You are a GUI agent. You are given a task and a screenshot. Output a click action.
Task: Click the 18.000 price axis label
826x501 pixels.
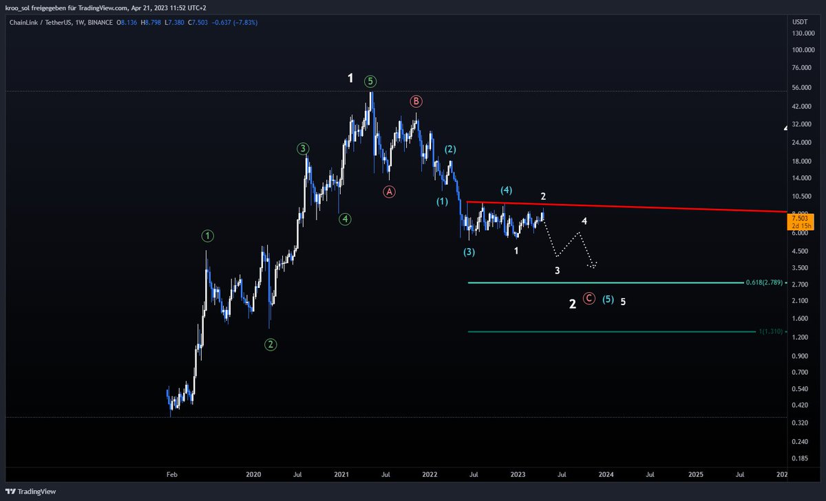click(x=802, y=162)
